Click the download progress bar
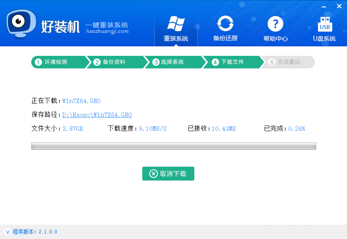The image size is (347, 239). click(x=173, y=146)
